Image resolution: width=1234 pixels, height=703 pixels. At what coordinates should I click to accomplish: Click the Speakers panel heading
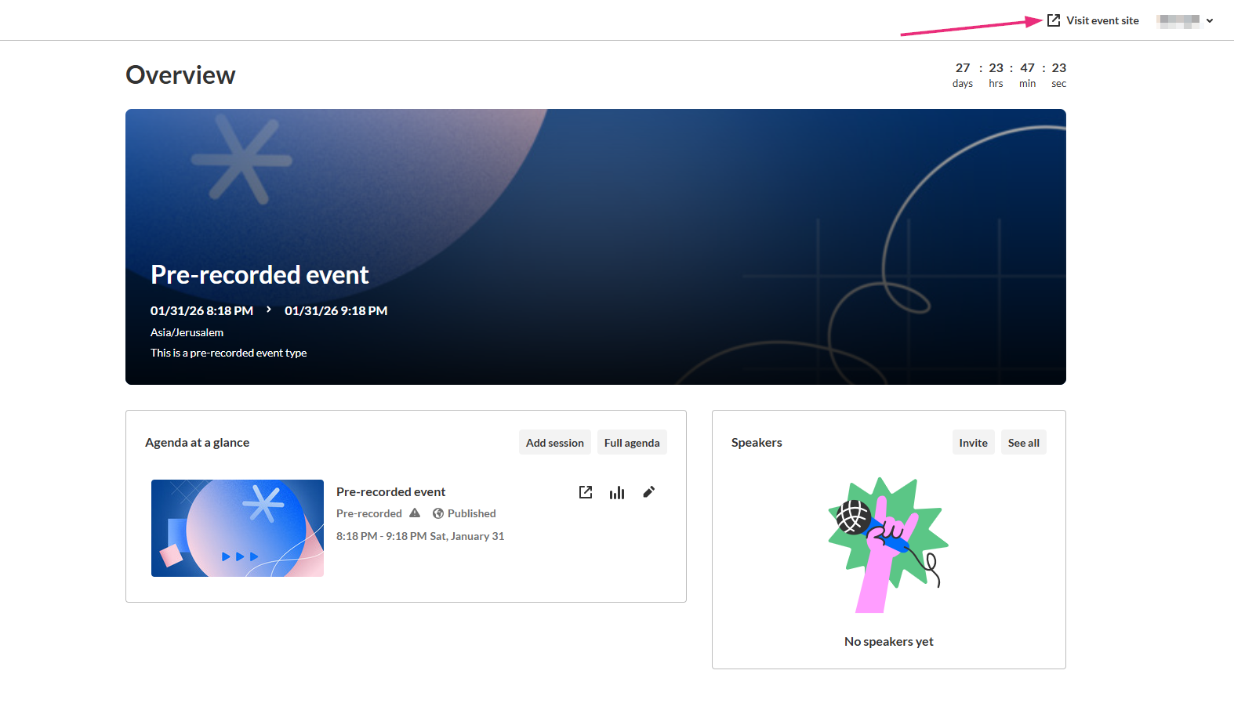tap(757, 443)
